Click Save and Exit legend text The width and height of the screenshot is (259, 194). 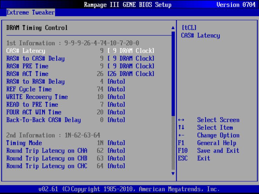(218, 151)
